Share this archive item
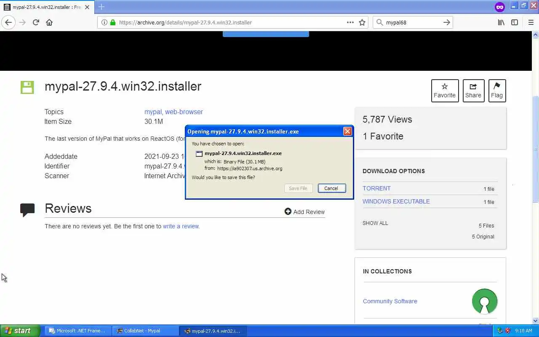The height and width of the screenshot is (337, 539). pyautogui.click(x=473, y=91)
